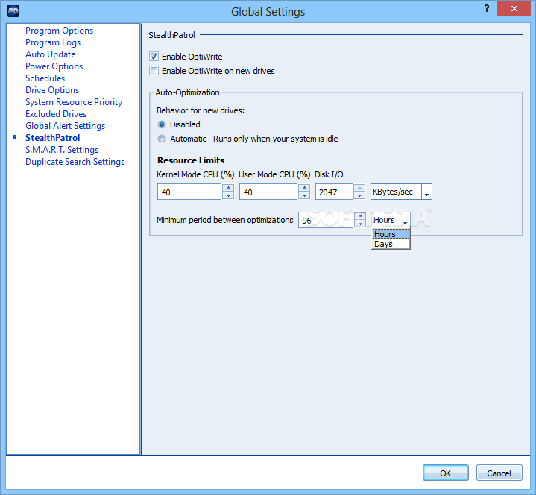
Task: Open S.M.A.R.T. Settings page
Action: coord(62,150)
